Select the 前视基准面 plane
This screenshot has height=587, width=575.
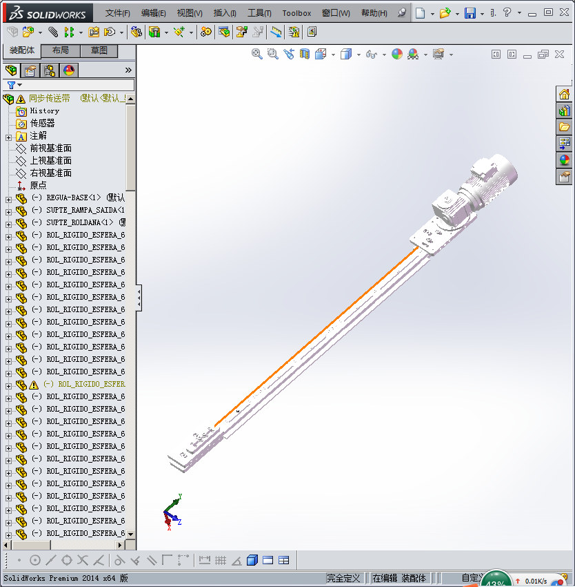tap(50, 148)
